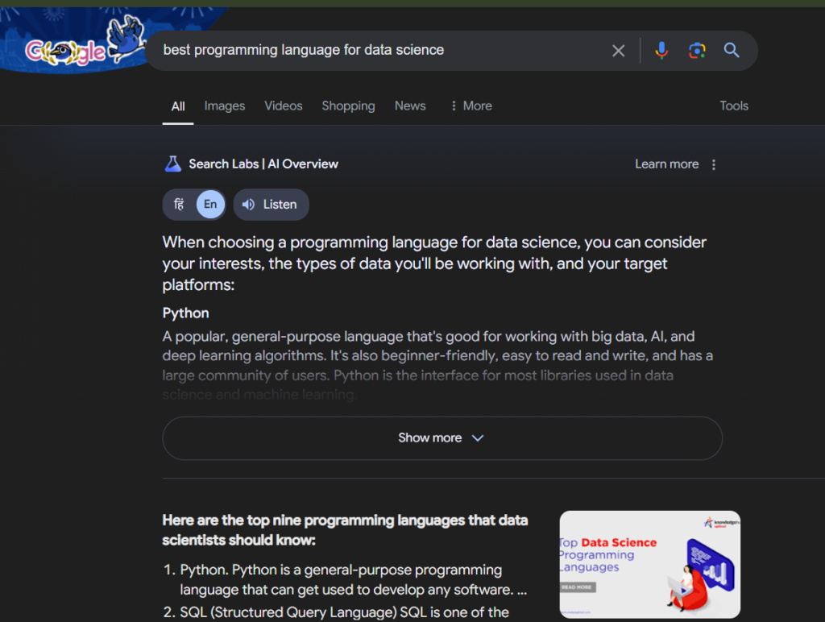825x622 pixels.
Task: Click the Python heading in AI Overview
Action: 186,313
